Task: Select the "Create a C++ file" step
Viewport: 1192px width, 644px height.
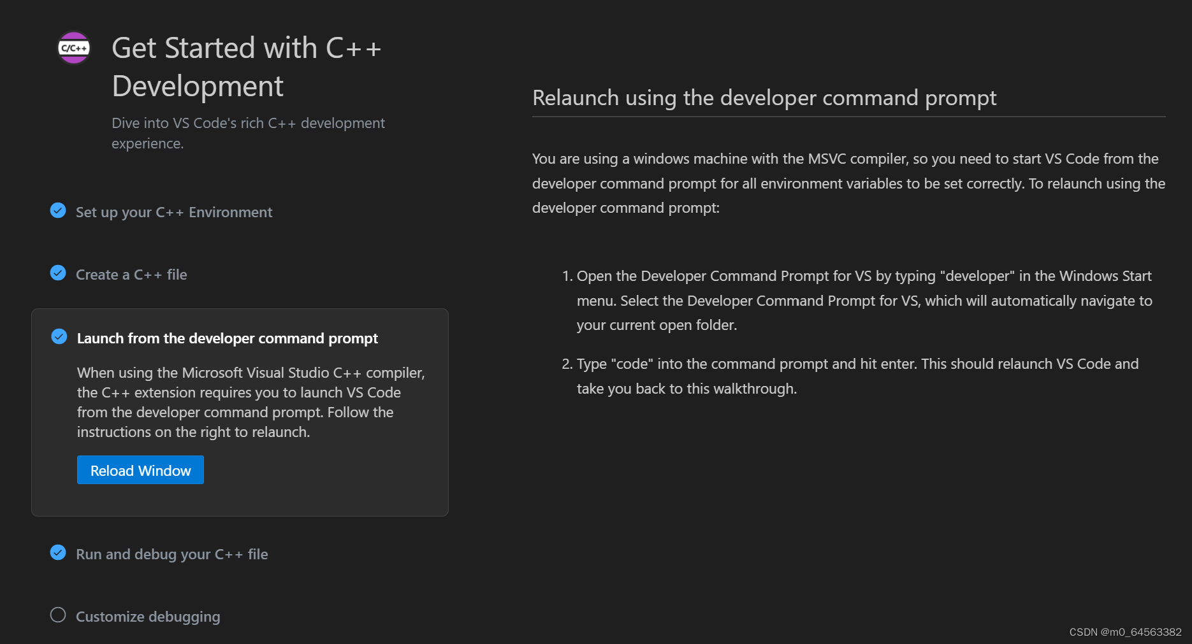Action: pos(131,274)
